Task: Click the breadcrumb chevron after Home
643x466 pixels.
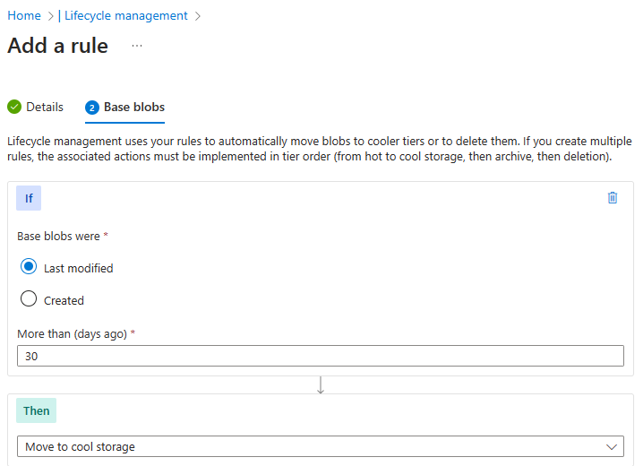Action: click(x=51, y=16)
